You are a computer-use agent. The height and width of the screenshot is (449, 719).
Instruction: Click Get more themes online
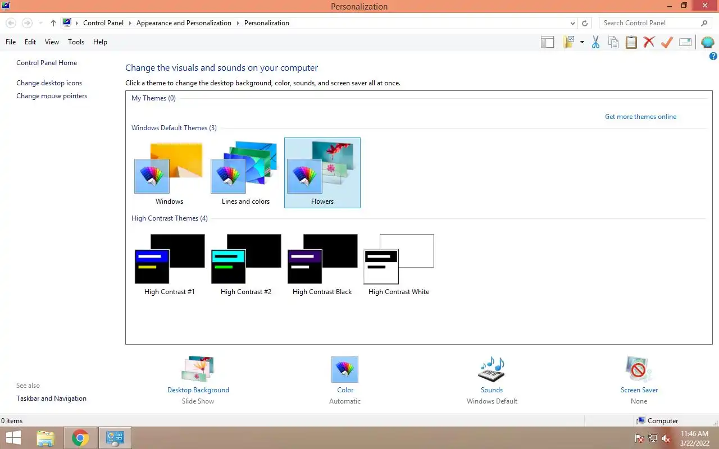pos(640,117)
